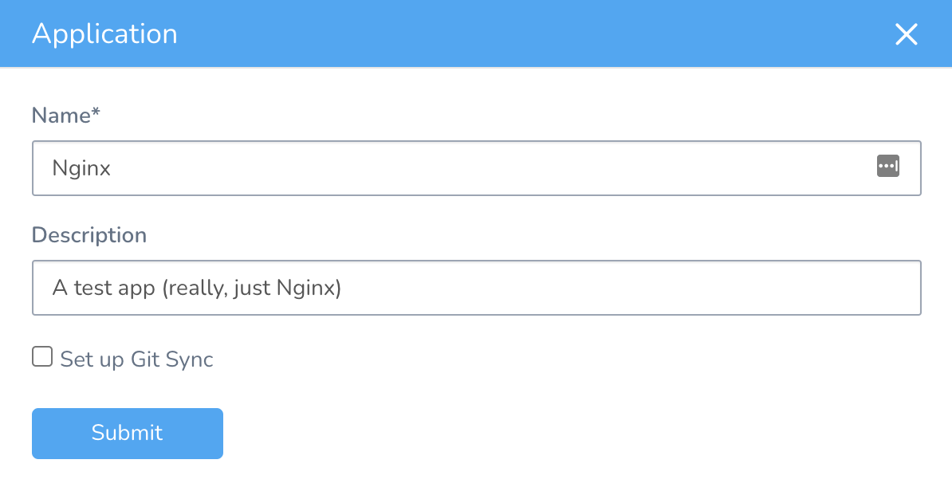Click the blue Submit button
952x491 pixels.
tap(127, 433)
